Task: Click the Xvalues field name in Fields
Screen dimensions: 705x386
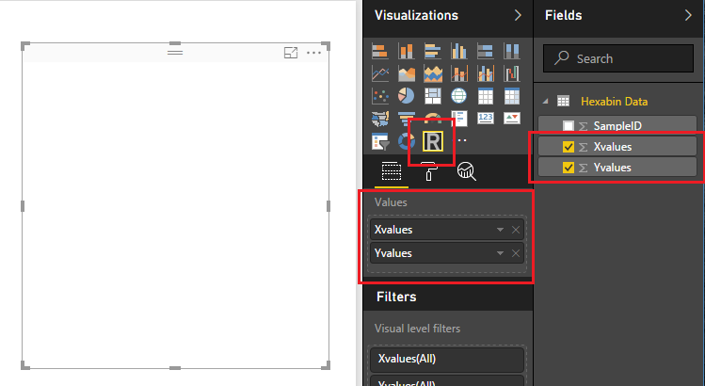Action: (x=613, y=147)
